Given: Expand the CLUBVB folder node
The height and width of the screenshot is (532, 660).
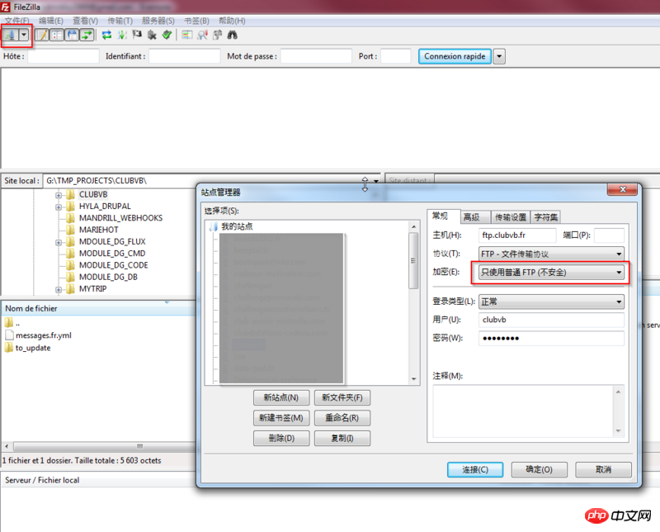Looking at the screenshot, I should (x=59, y=195).
